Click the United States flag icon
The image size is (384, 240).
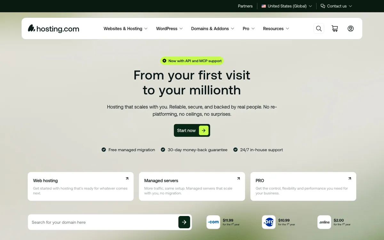coord(264,6)
